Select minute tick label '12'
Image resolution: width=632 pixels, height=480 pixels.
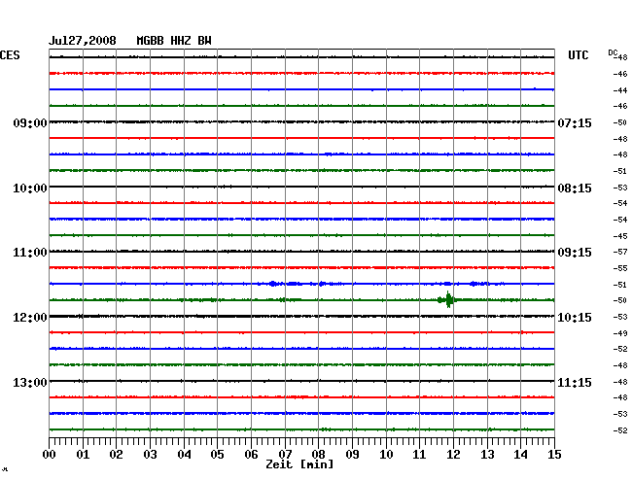tap(453, 455)
